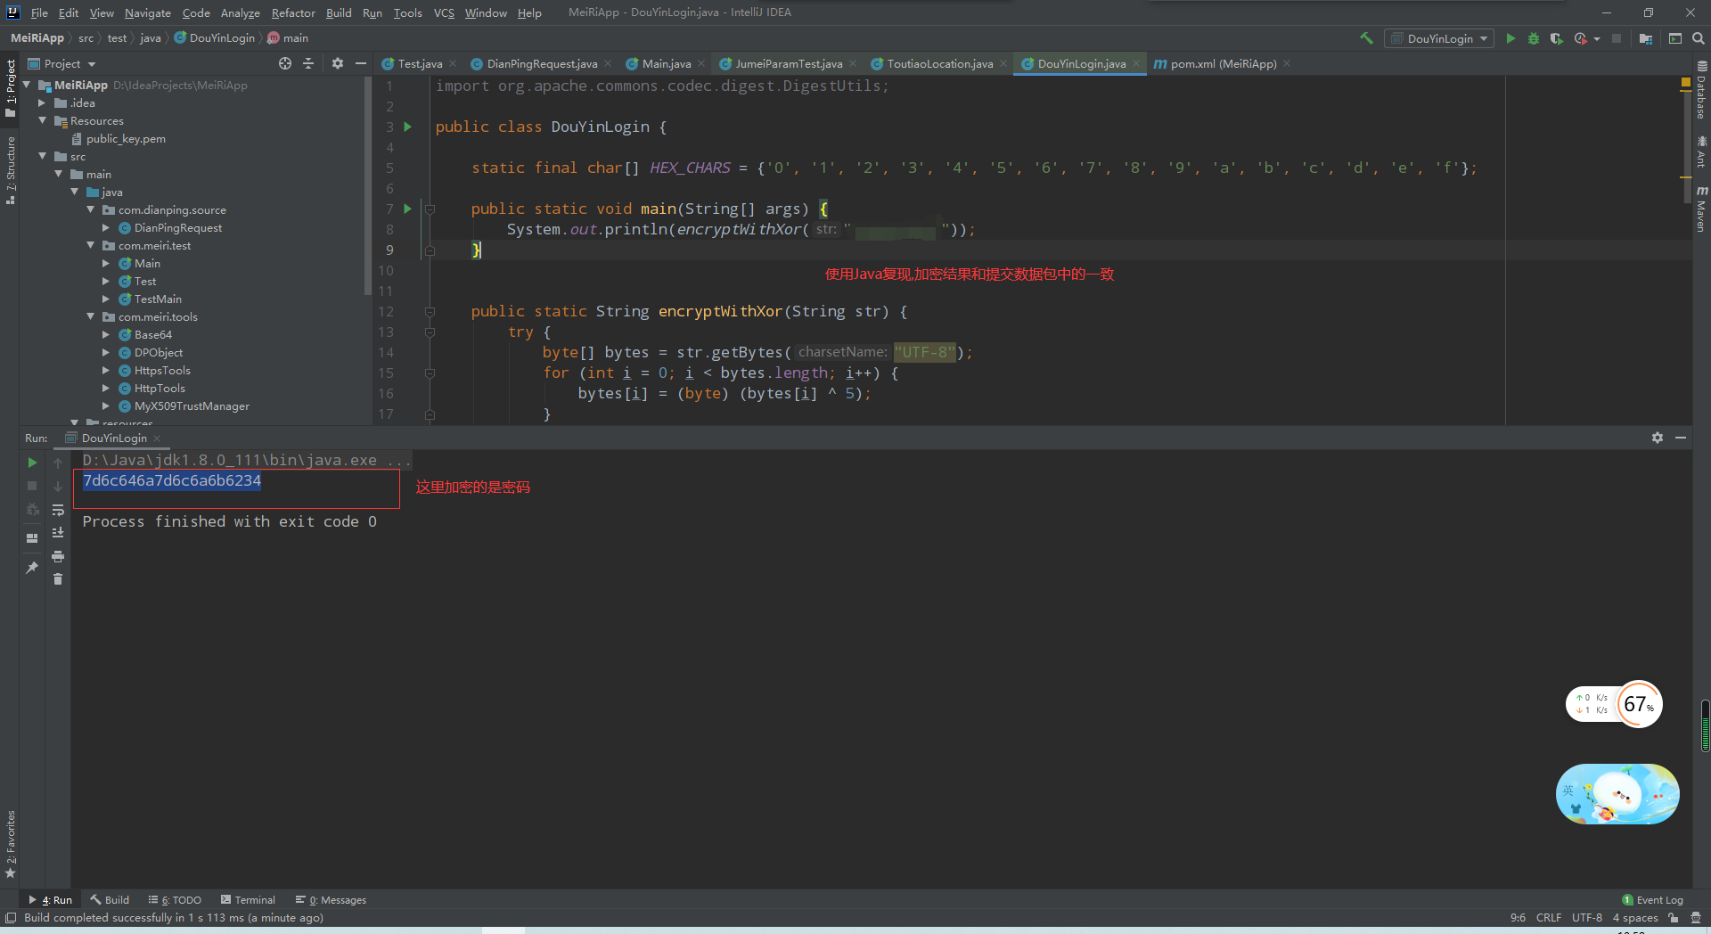Screen dimensions: 1711x934
Task: Collapse the com.dianping.source package
Action: (91, 209)
